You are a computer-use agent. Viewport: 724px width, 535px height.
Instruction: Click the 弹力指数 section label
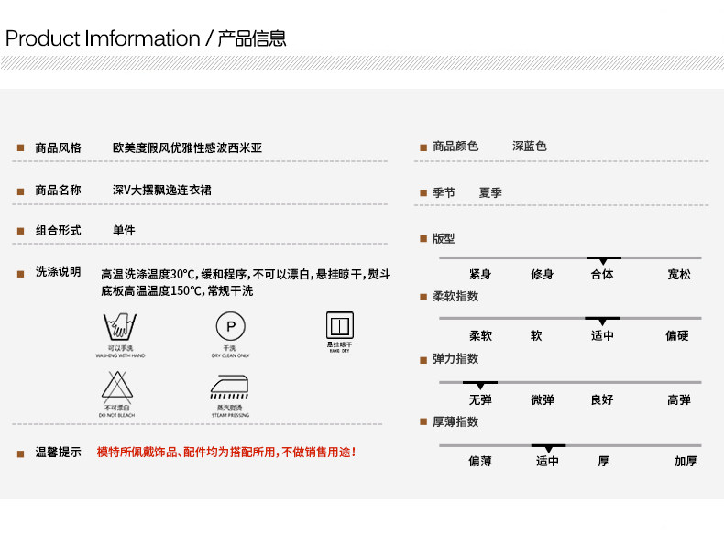[x=455, y=359]
